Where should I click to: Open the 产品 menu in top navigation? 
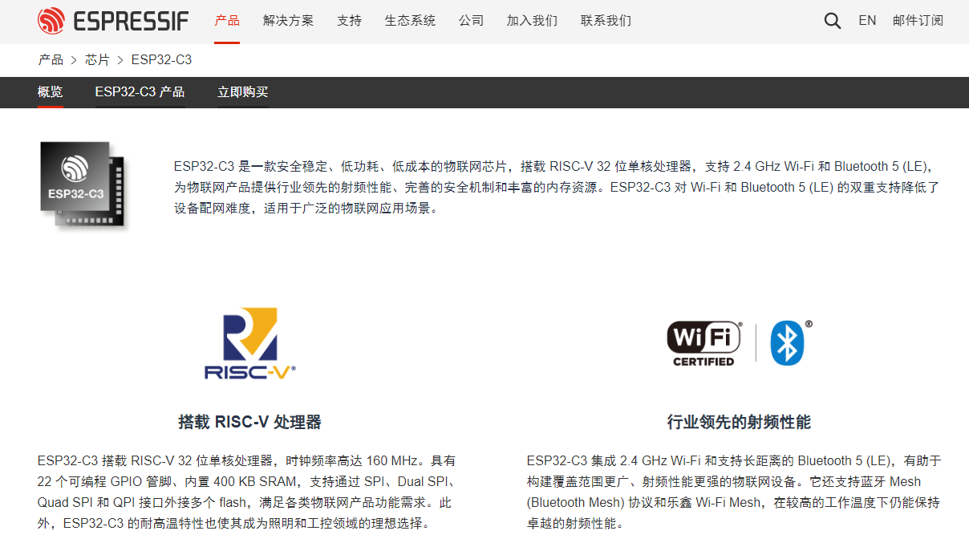pos(227,21)
